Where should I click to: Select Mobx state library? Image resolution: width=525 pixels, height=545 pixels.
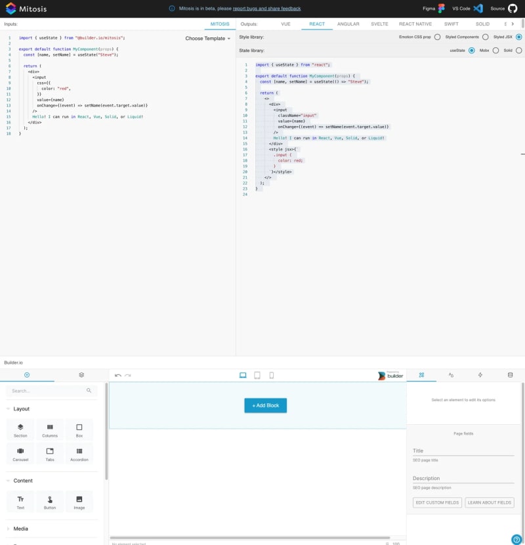(x=496, y=51)
